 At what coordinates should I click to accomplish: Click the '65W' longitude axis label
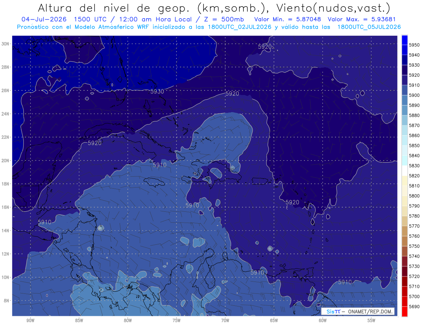coord(274,321)
